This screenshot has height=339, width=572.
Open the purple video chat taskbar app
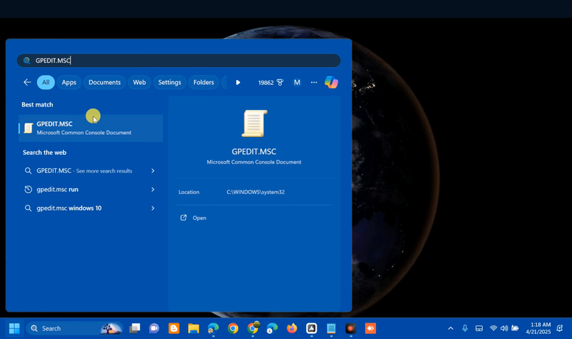point(154,328)
